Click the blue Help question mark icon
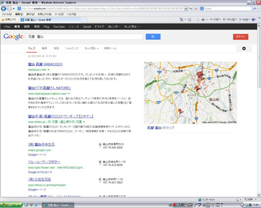261x208 pixels. point(254,19)
